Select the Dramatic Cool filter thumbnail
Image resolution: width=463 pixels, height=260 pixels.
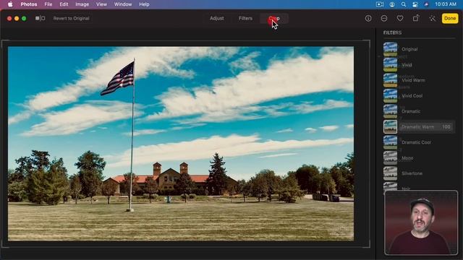tap(390, 142)
